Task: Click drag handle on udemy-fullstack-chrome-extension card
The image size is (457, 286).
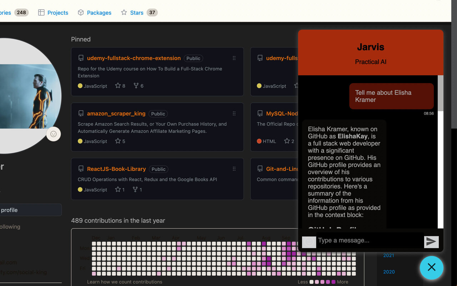Action: click(234, 58)
